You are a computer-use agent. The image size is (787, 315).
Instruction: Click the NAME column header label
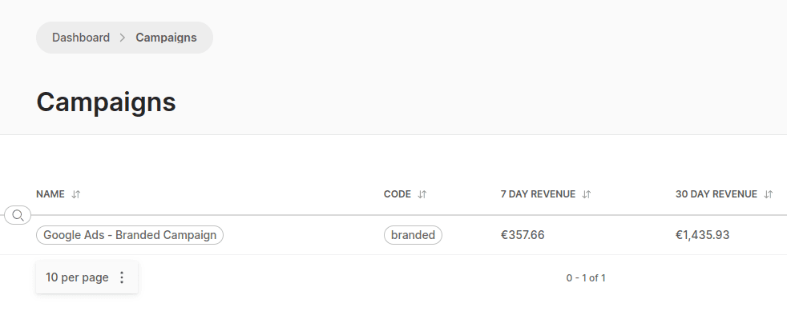[50, 194]
